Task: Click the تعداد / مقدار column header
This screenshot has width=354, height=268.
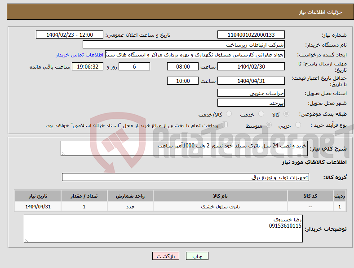Action: [x=84, y=196]
